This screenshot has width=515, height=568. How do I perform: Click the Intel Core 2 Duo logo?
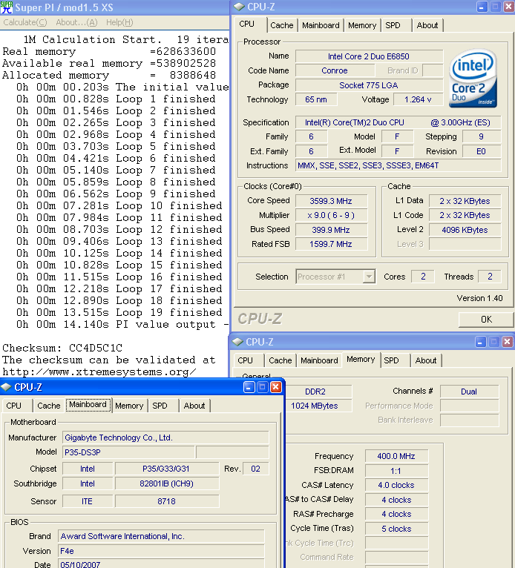point(473,78)
